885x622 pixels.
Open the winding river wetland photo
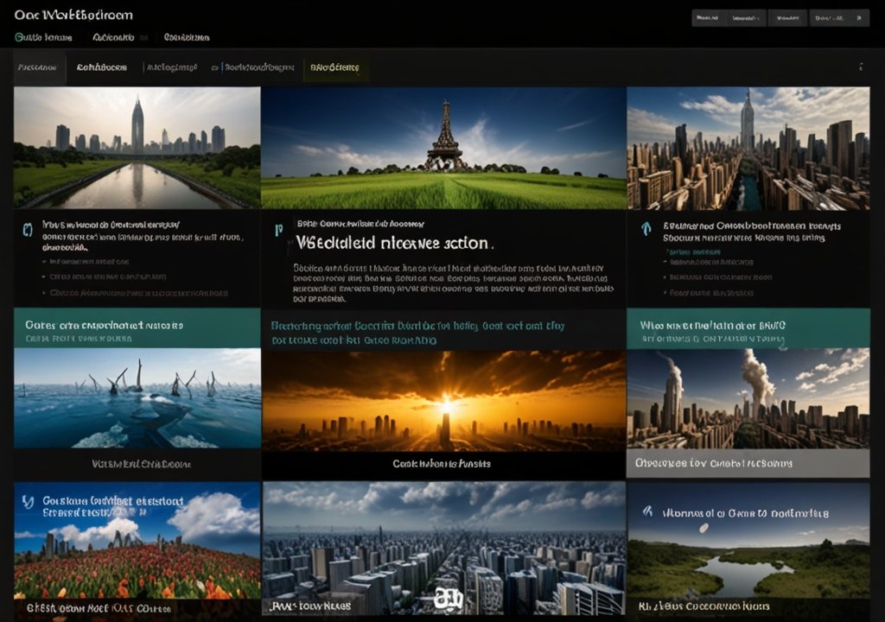tap(748, 549)
